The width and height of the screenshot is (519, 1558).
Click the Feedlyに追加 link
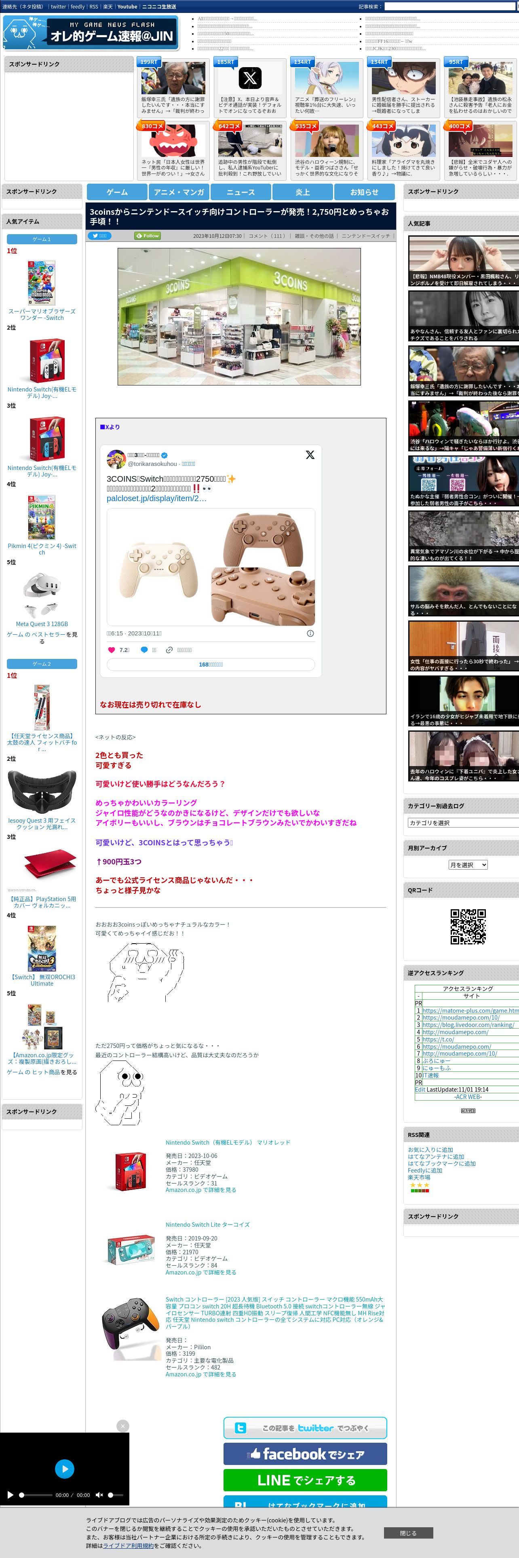[x=425, y=1170]
